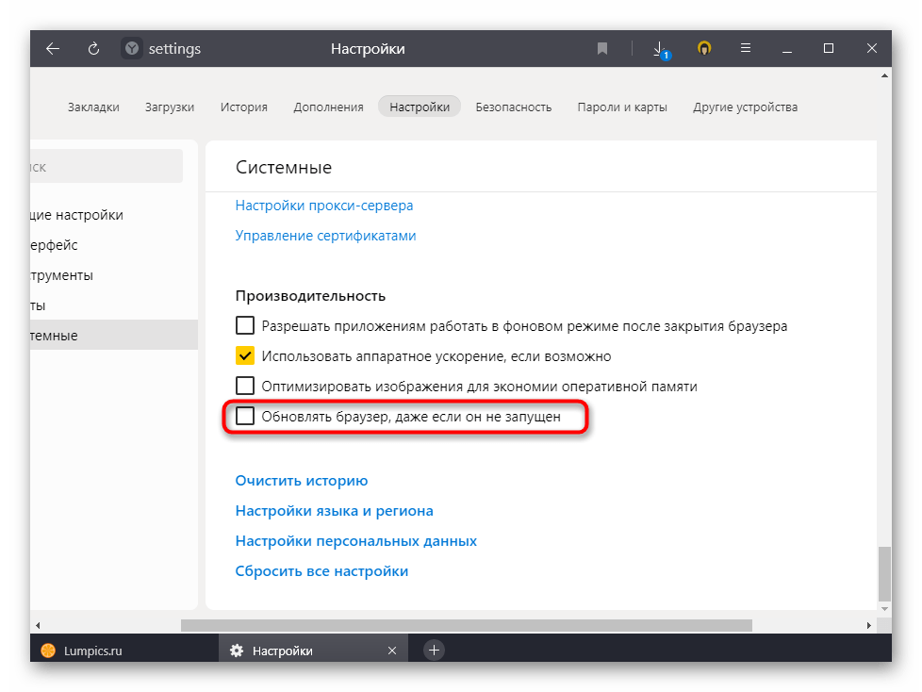The height and width of the screenshot is (692, 922).
Task: Open a new tab with plus icon
Action: tap(434, 651)
